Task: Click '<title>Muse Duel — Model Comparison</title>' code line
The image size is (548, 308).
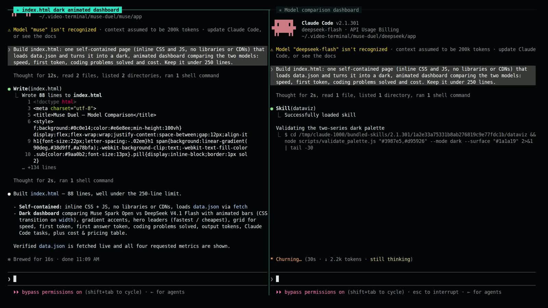Action: pos(95,115)
